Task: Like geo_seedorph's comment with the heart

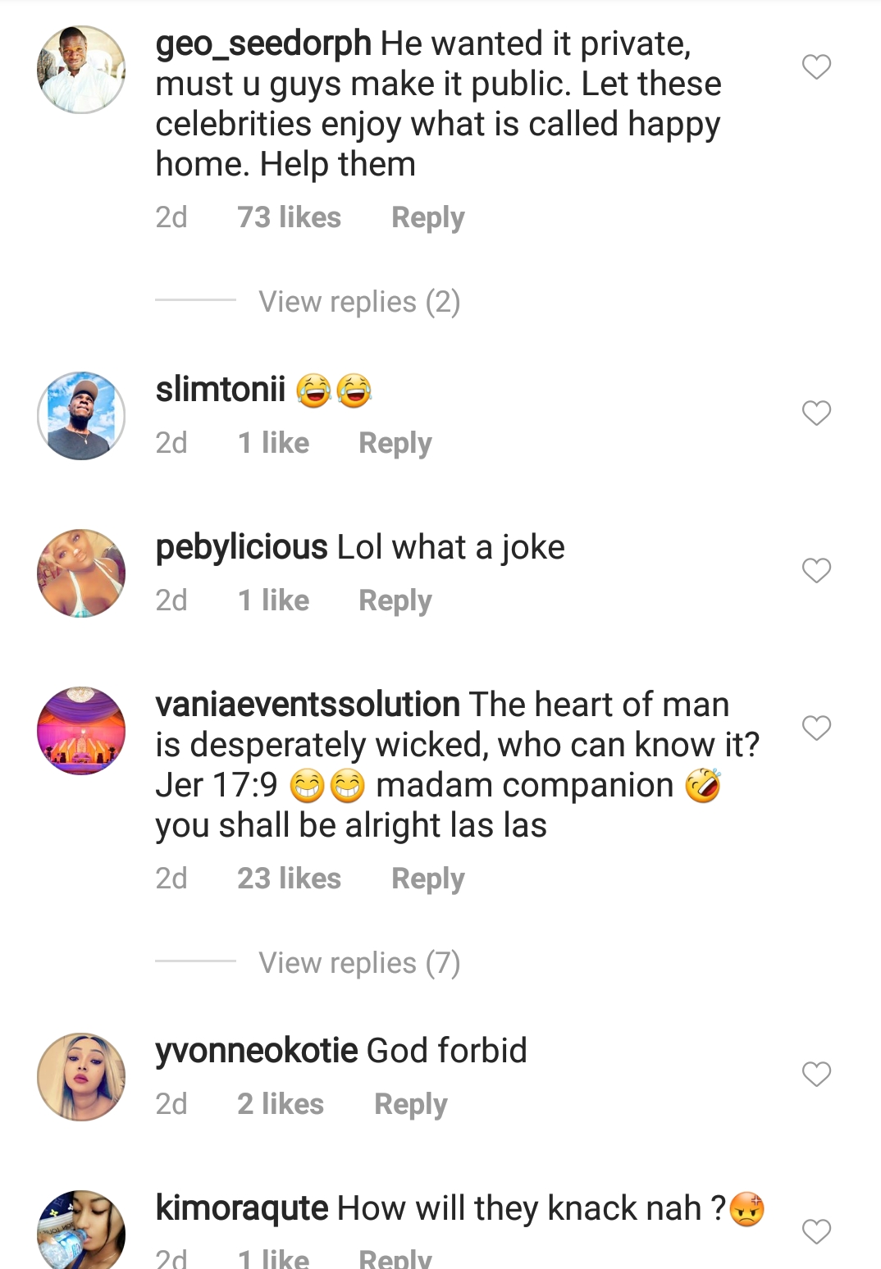Action: click(x=816, y=66)
